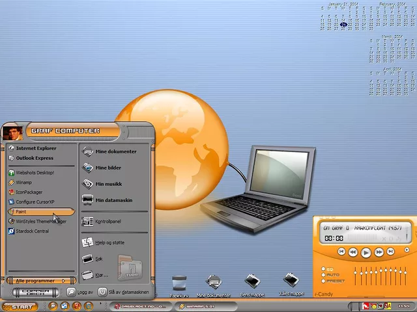Open Mine bilder pictures icon
Viewport: 417px width, 312px height.
coord(87,168)
